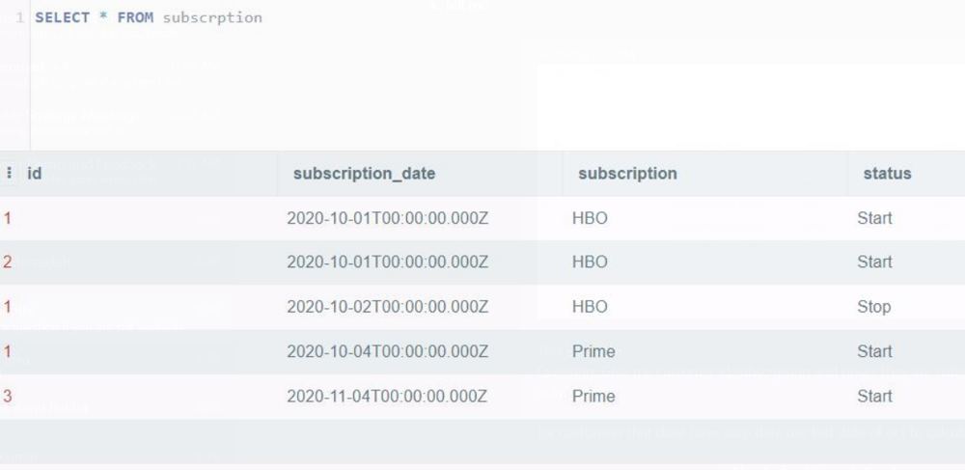Viewport: 965px width, 470px height.
Task: Click Start status in the id 2 row
Action: (x=874, y=262)
